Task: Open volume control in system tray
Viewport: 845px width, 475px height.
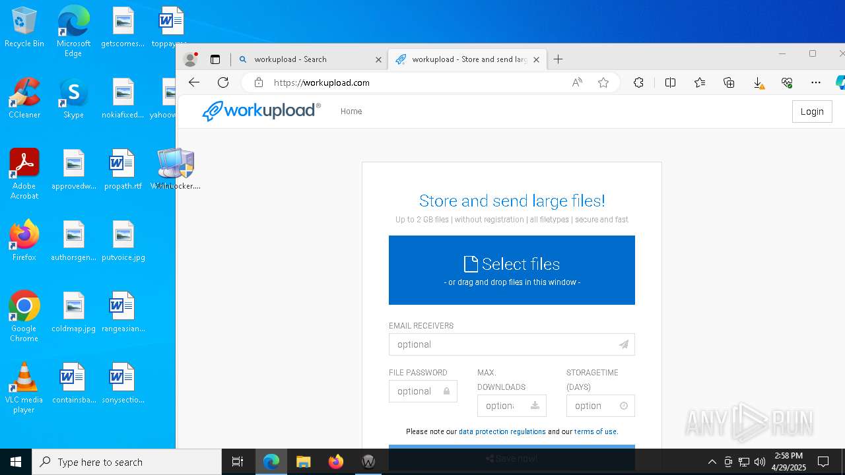Action: (x=760, y=462)
